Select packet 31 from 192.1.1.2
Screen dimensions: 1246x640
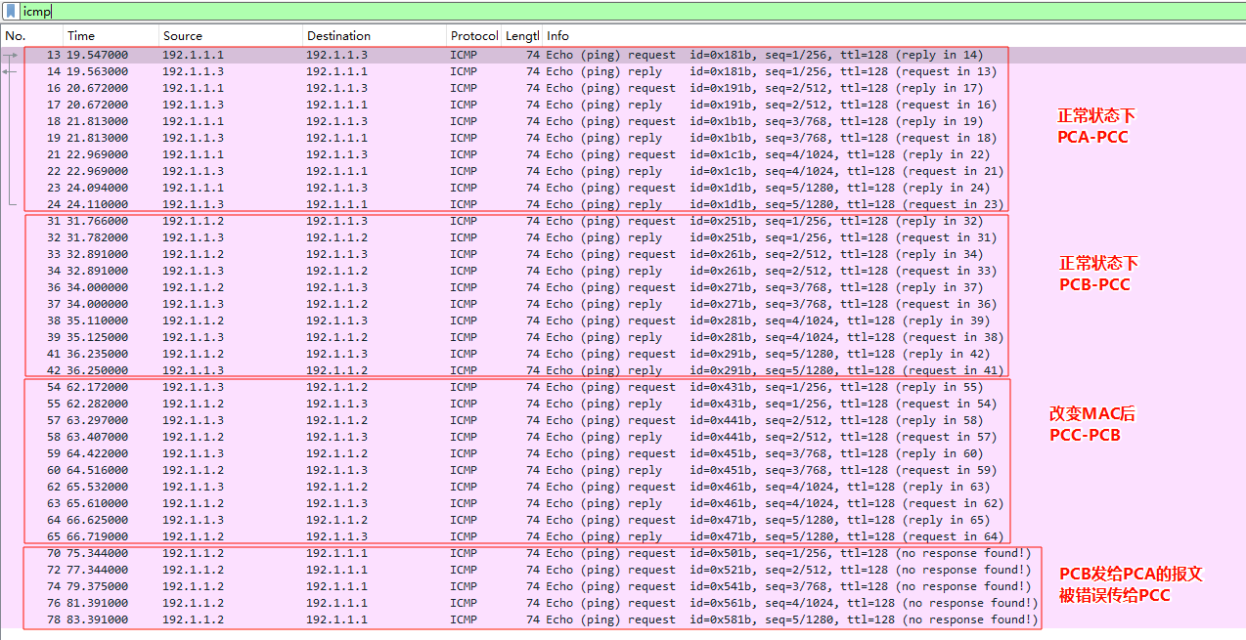(489, 221)
